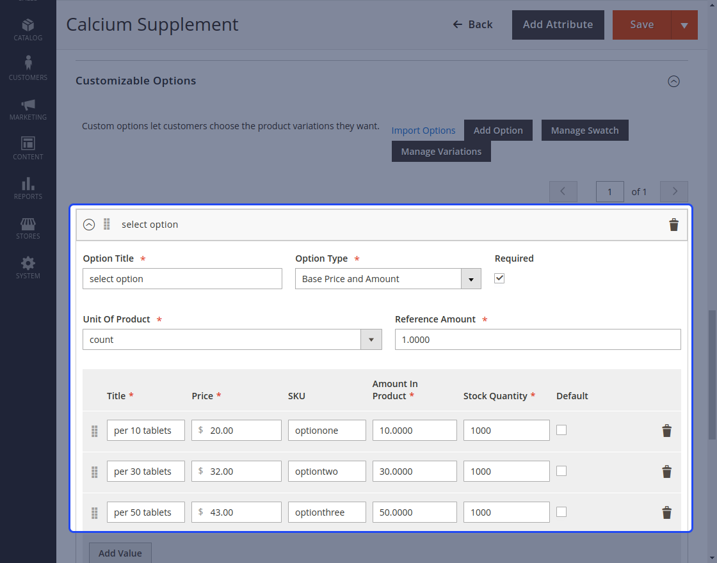717x563 pixels.
Task: Open the System gear menu
Action: (28, 268)
